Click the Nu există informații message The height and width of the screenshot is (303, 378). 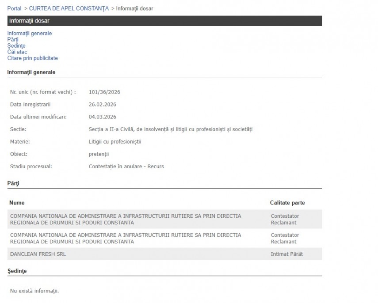coord(34,291)
